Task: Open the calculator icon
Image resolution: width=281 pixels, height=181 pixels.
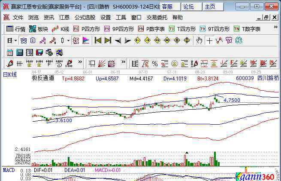Action: tap(20, 52)
